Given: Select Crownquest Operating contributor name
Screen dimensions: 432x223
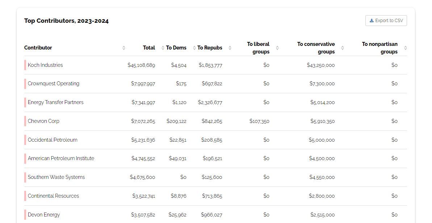Looking at the screenshot, I should (x=54, y=83).
